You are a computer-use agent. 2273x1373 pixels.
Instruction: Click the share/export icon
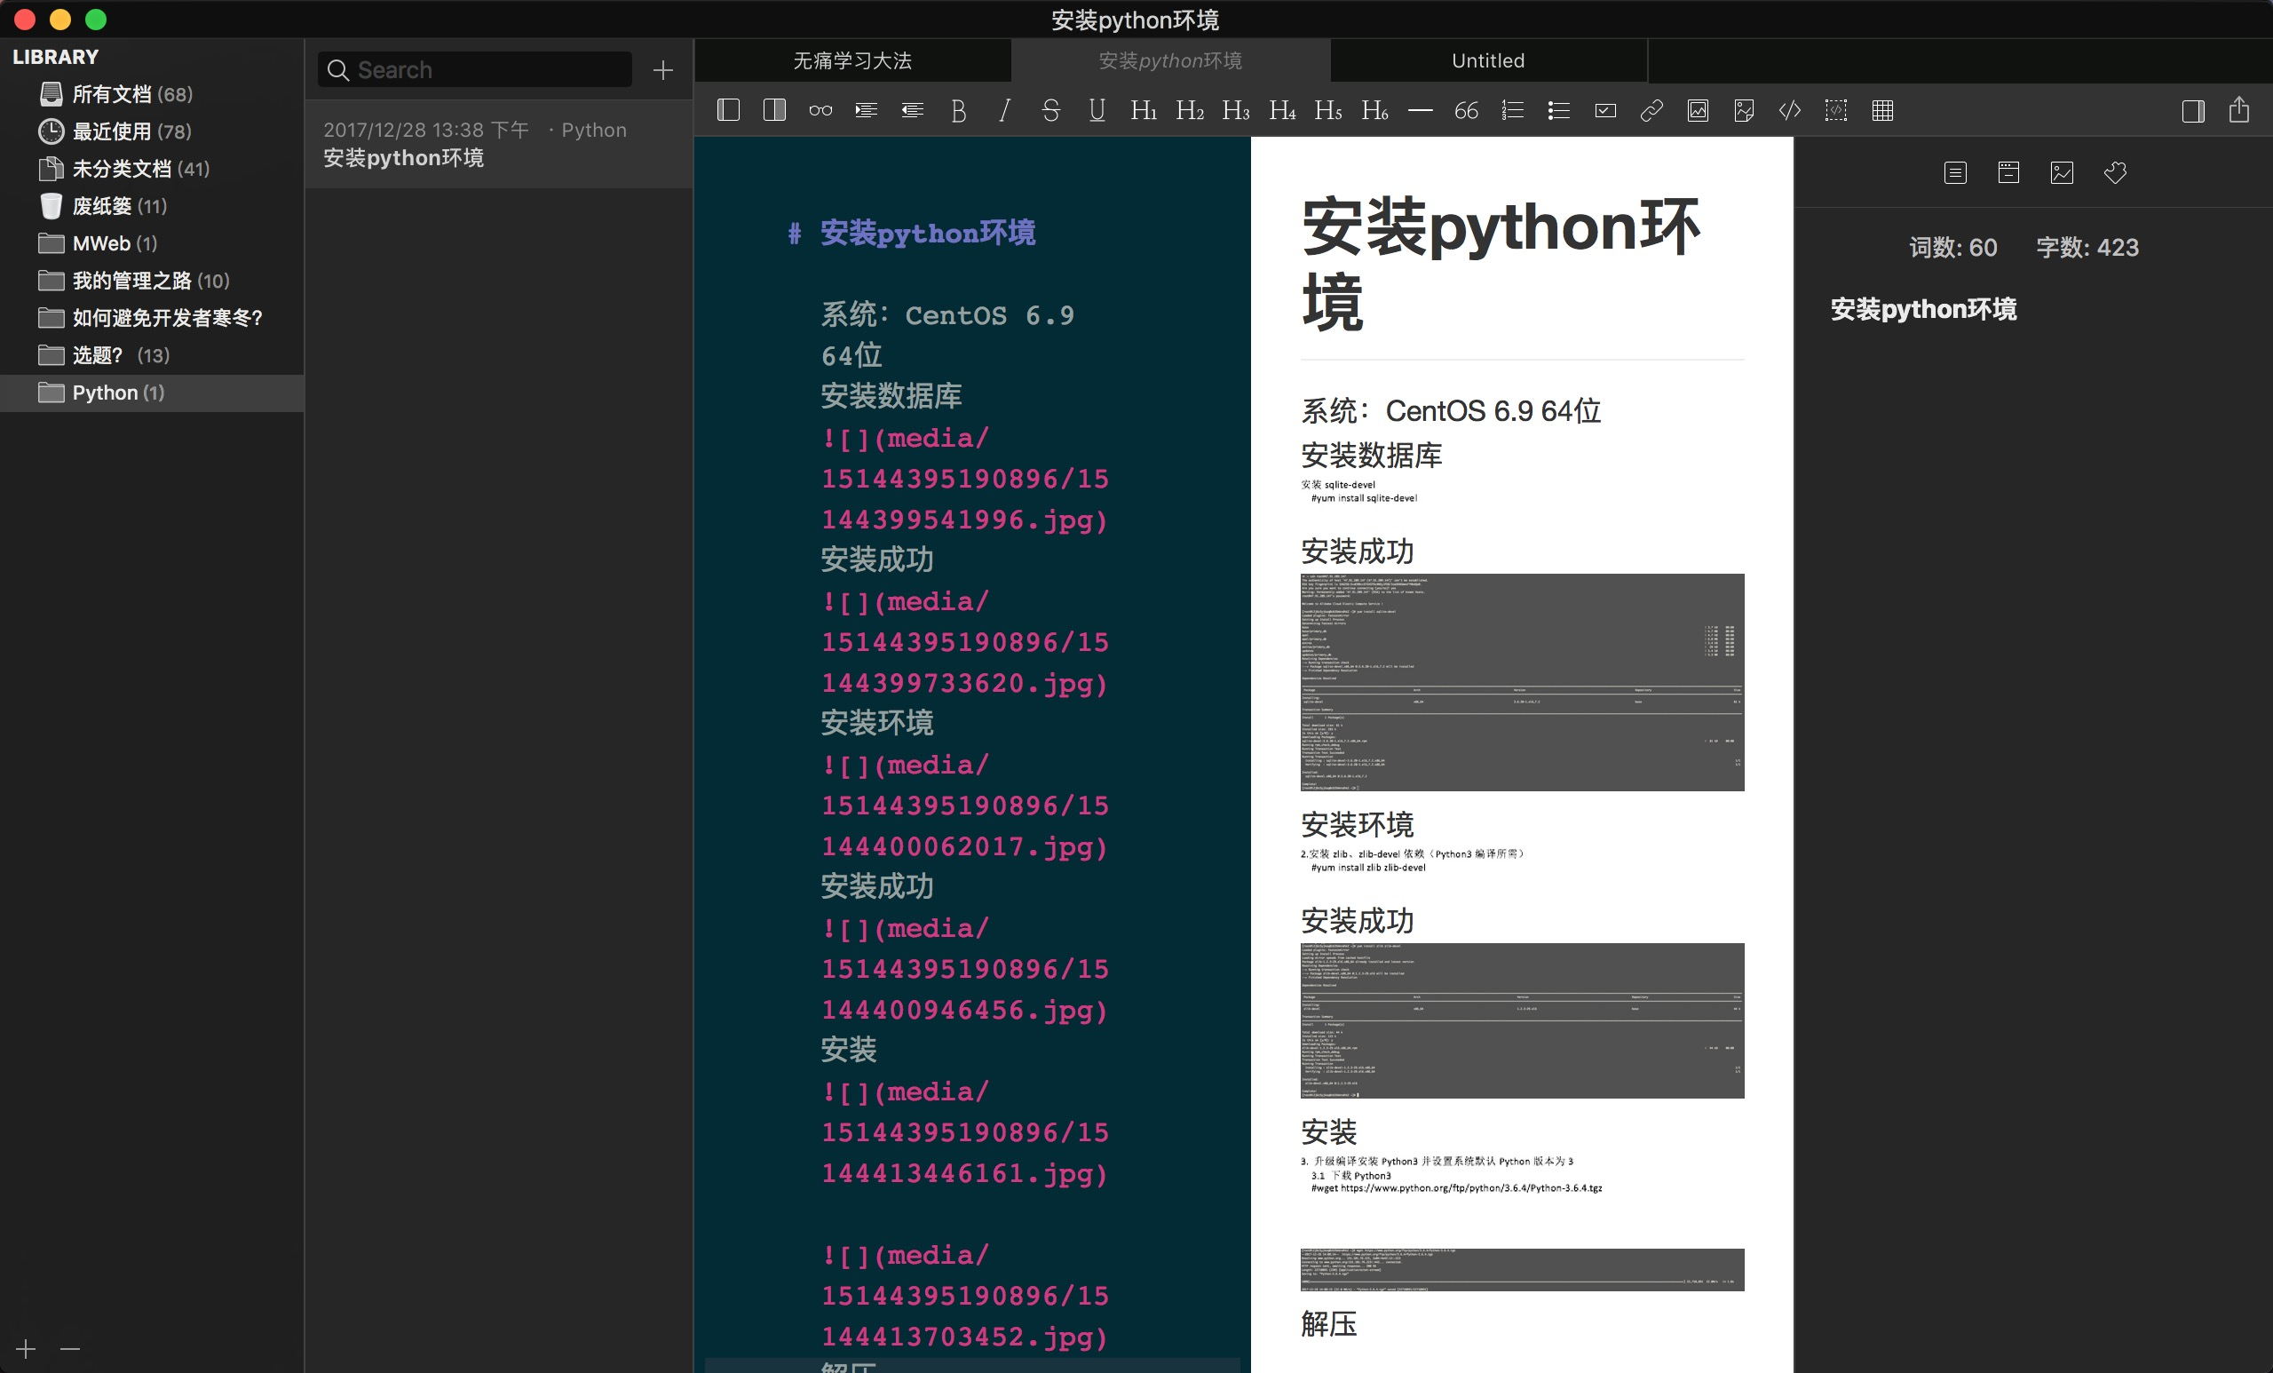click(x=2239, y=111)
